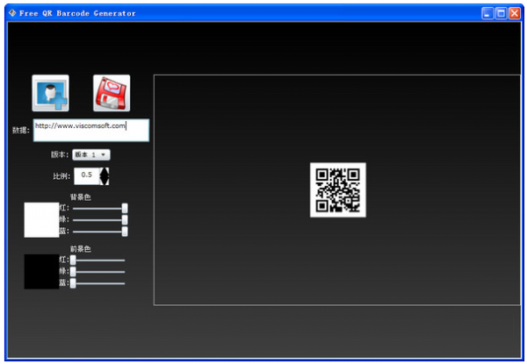Open the version dropdown showing 版本 1
The height and width of the screenshot is (364, 527).
(x=90, y=154)
